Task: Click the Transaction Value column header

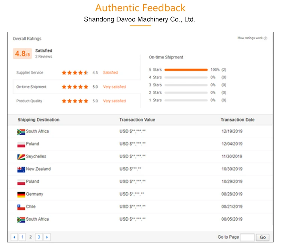Action: click(137, 120)
